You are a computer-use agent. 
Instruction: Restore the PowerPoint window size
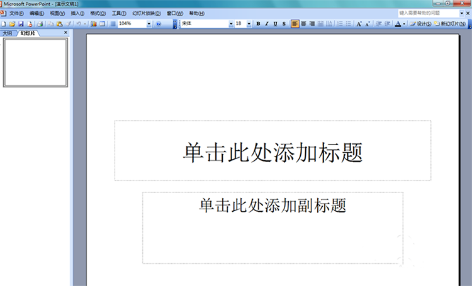pyautogui.click(x=447, y=3)
